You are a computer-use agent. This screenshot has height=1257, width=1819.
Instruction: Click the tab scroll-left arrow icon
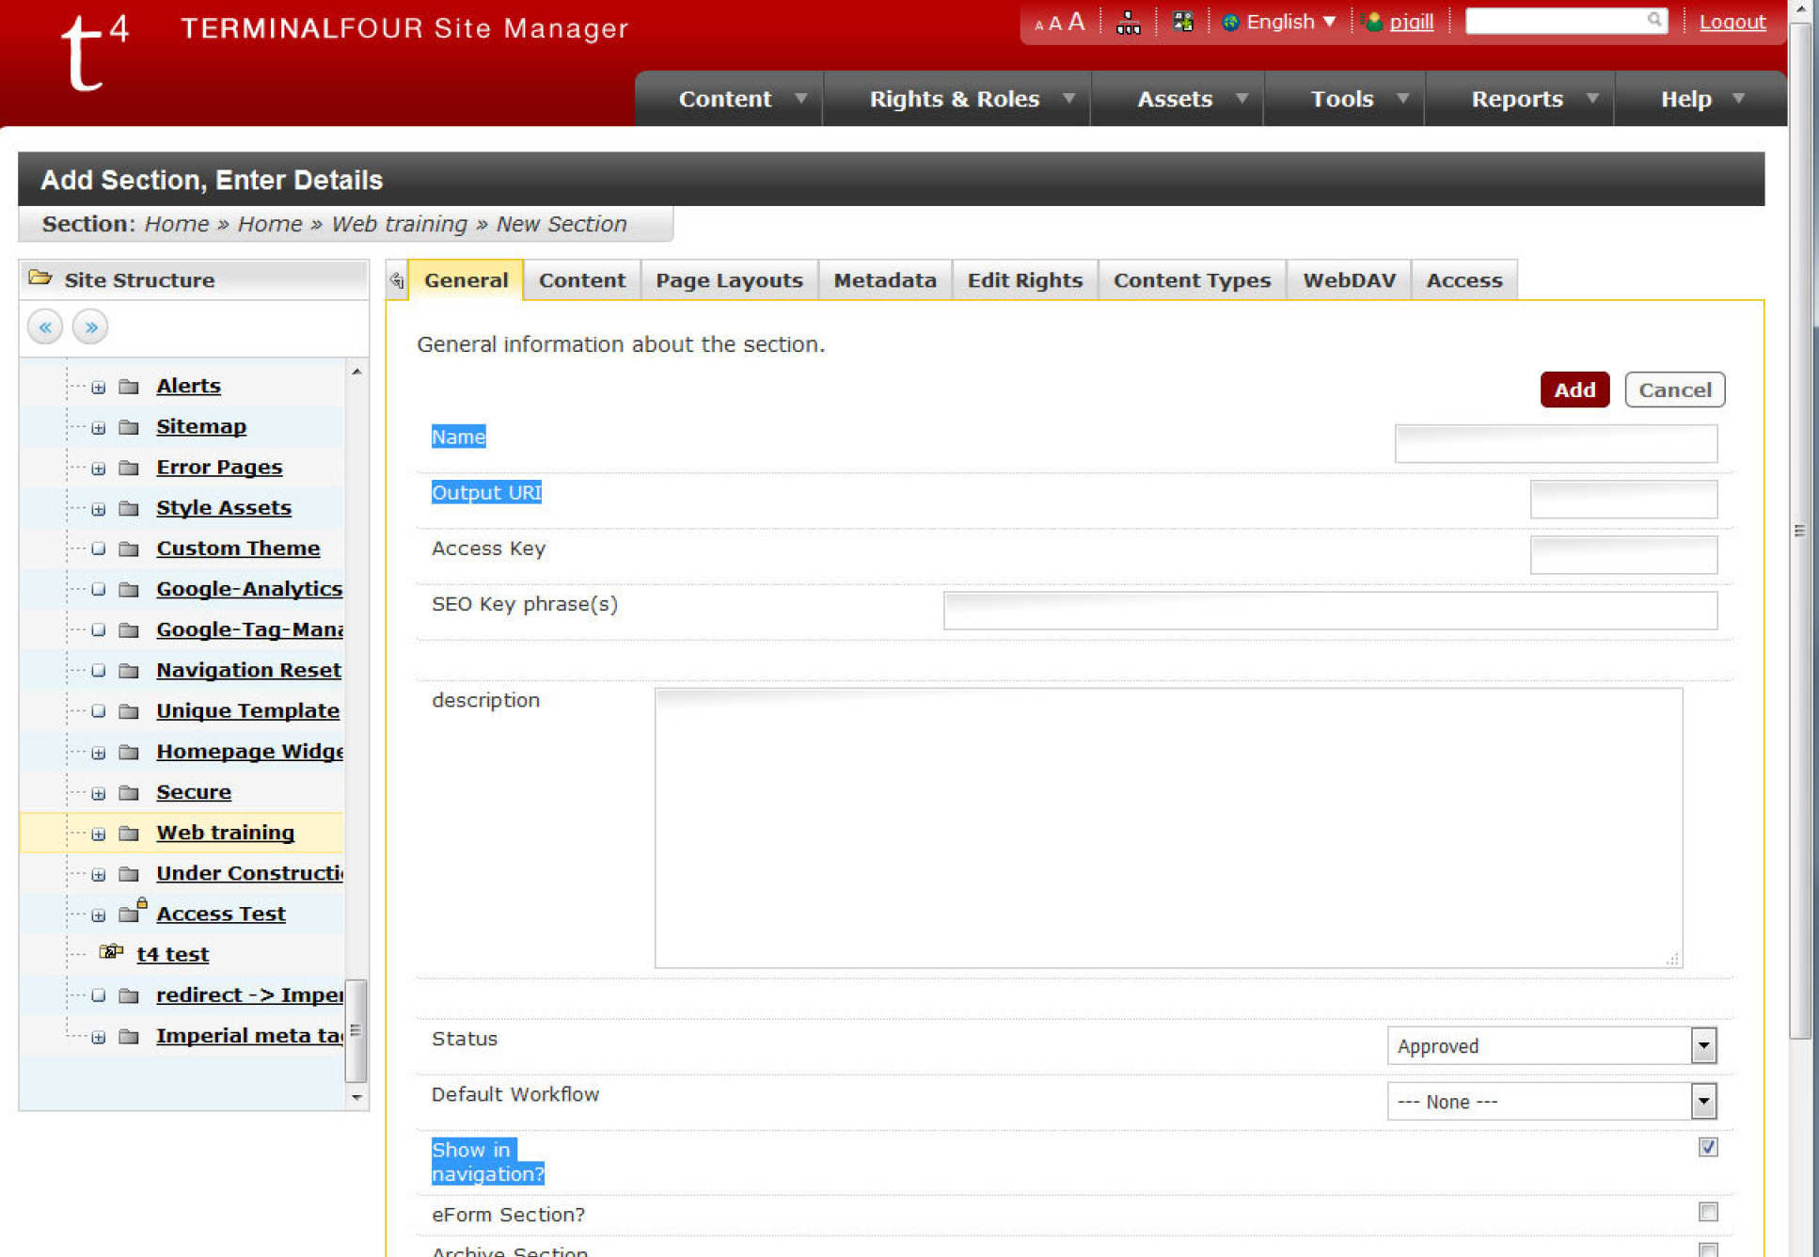tap(397, 280)
